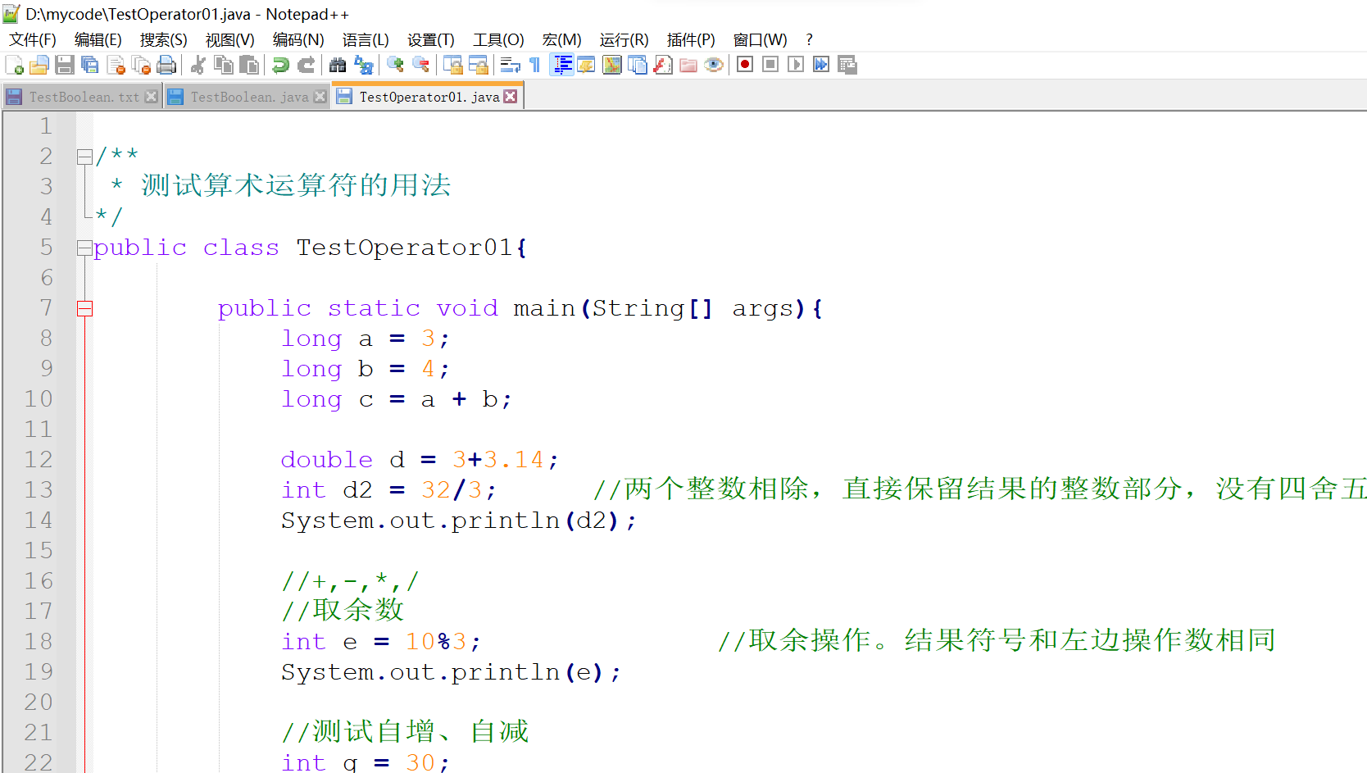The image size is (1367, 773).
Task: Click the Zoom In toolbar icon
Action: 395,65
